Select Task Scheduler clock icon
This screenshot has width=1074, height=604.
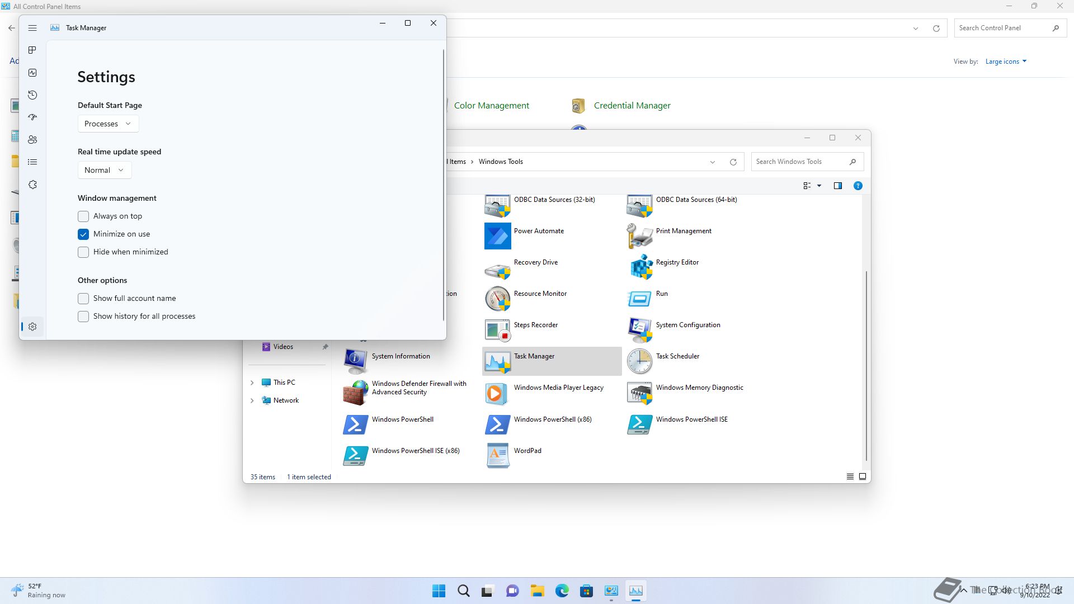[639, 362]
